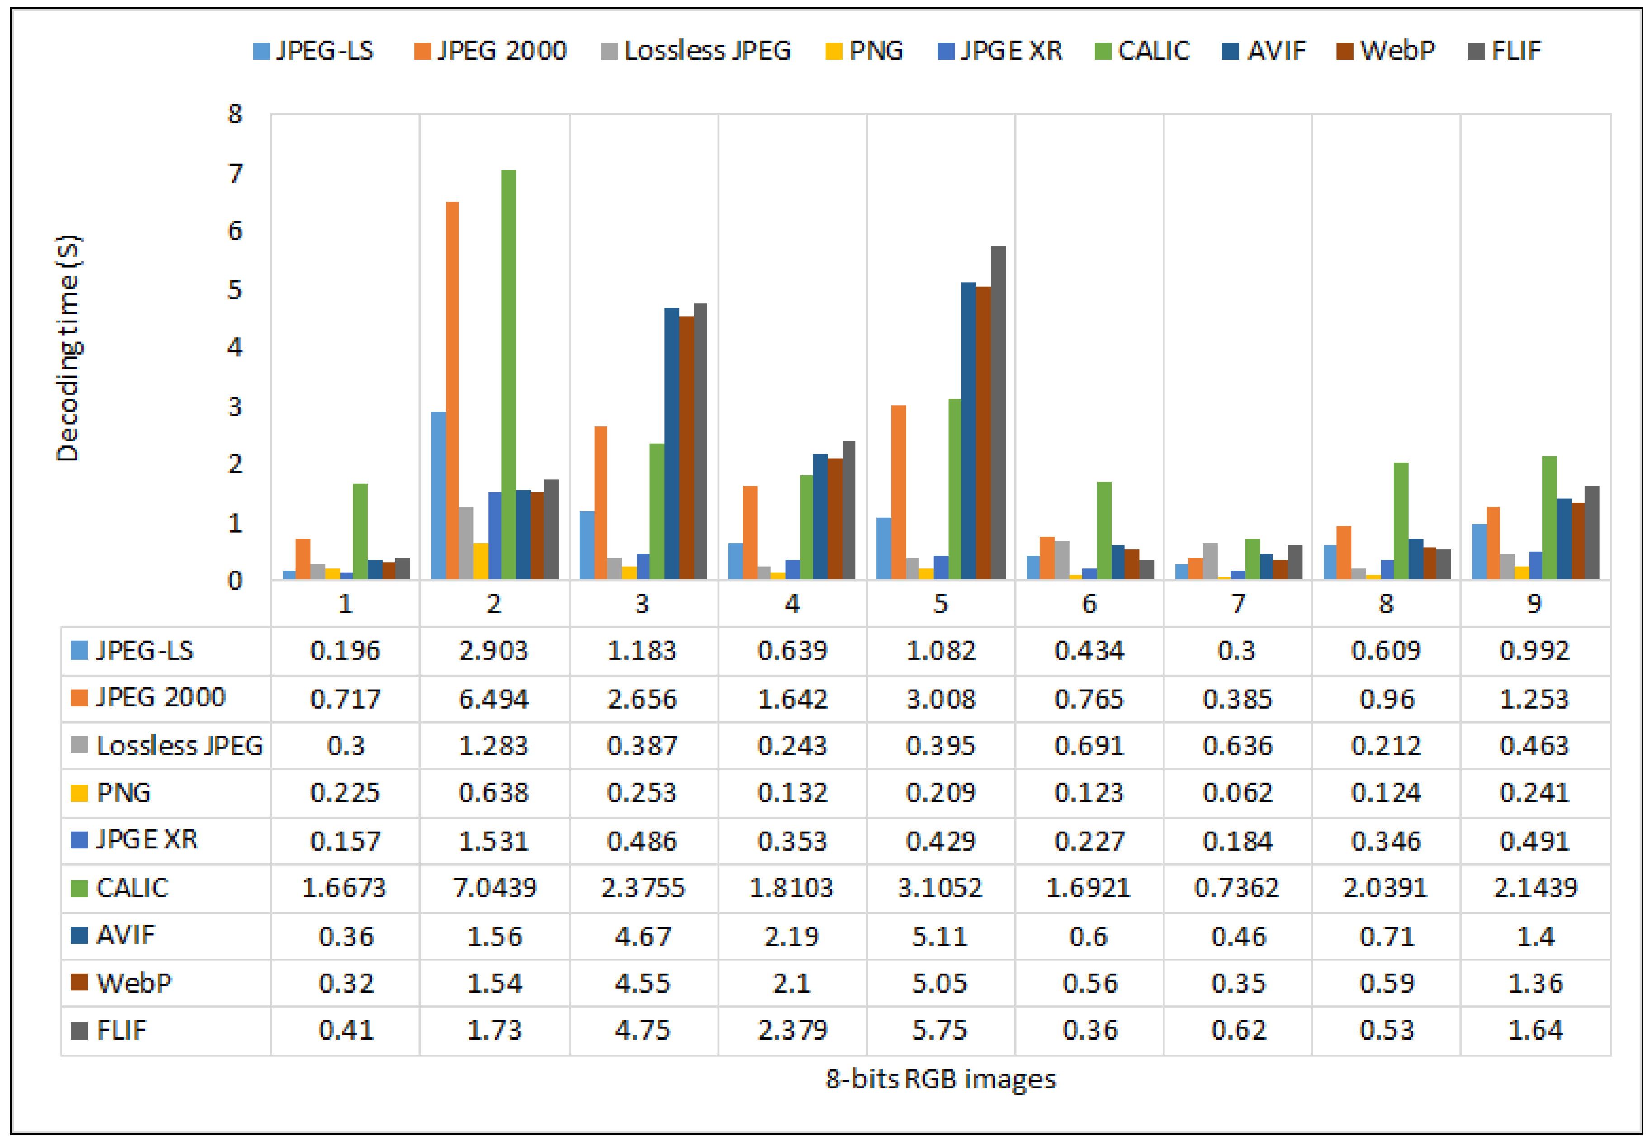
Task: Select the JPGE XR row label in table
Action: [x=147, y=839]
